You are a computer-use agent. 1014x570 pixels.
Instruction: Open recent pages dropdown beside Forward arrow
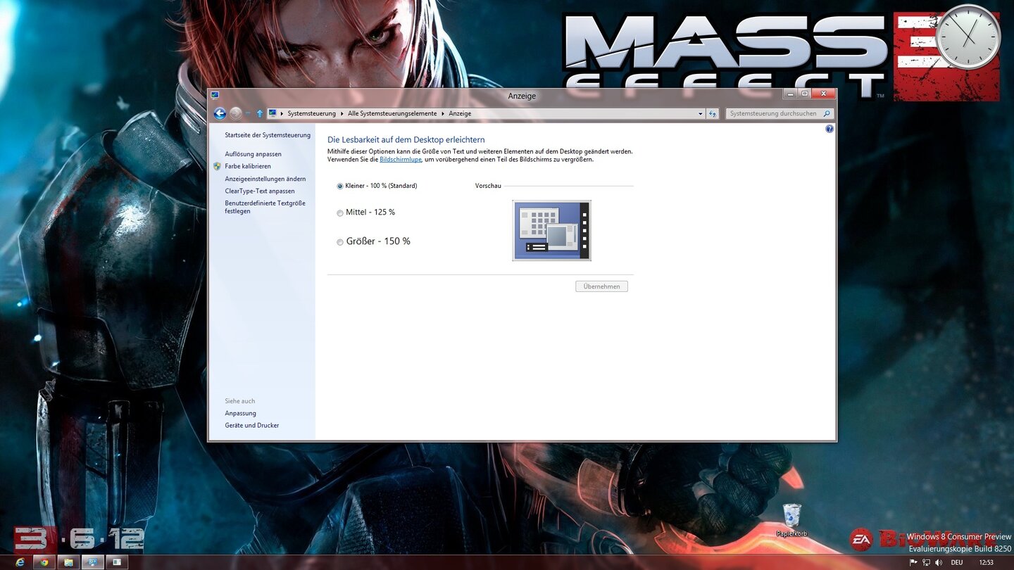point(248,114)
